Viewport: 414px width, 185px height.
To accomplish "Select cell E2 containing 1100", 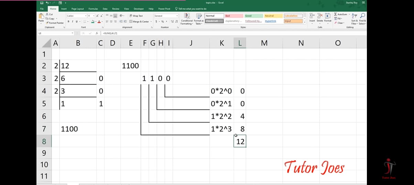I will point(131,66).
